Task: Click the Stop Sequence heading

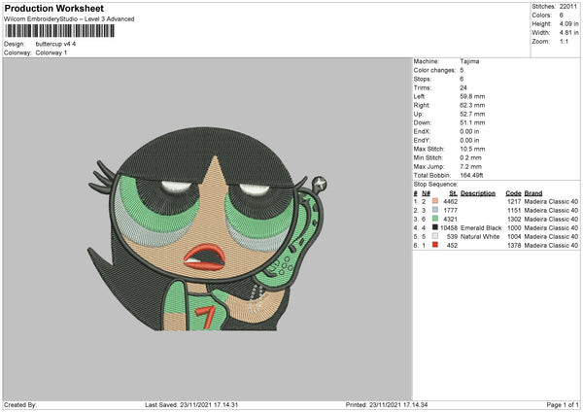Action: click(434, 182)
